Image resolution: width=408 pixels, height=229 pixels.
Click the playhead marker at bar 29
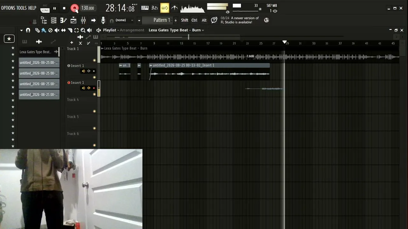(x=285, y=42)
